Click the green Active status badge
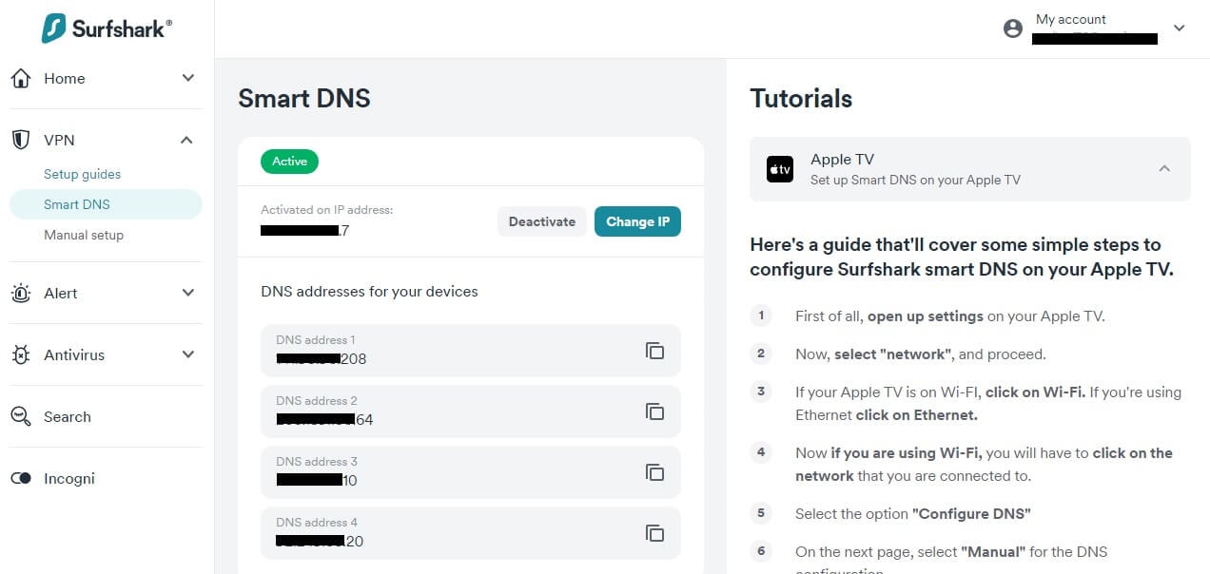Screen dimensions: 1210x574 pos(289,162)
